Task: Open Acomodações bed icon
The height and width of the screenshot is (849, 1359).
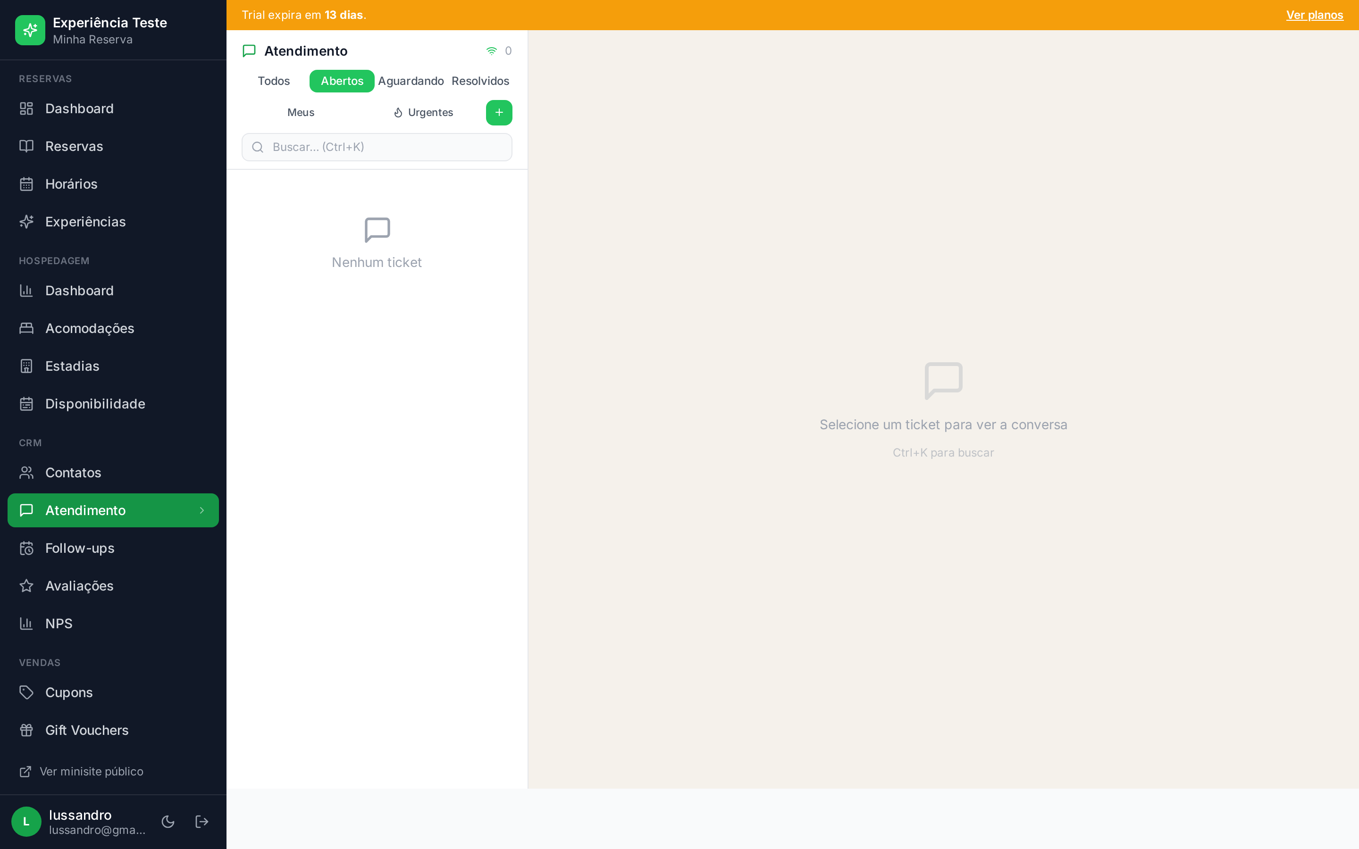Action: click(x=26, y=328)
